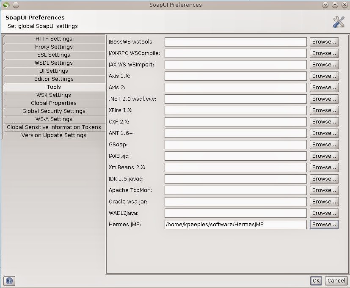Browse for ANT 1.6+ path
This screenshot has height=288, width=350.
click(324, 133)
